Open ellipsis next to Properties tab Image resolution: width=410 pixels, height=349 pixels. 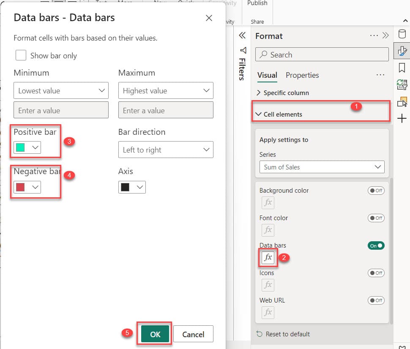click(380, 75)
